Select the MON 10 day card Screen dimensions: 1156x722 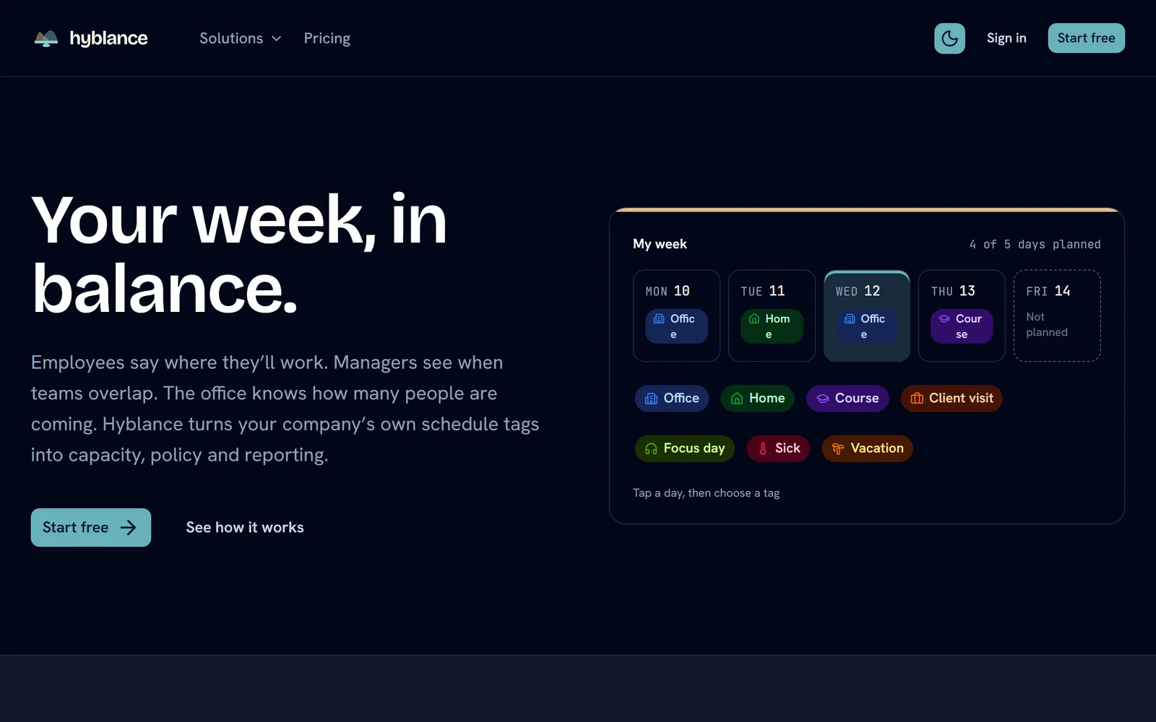pos(676,316)
